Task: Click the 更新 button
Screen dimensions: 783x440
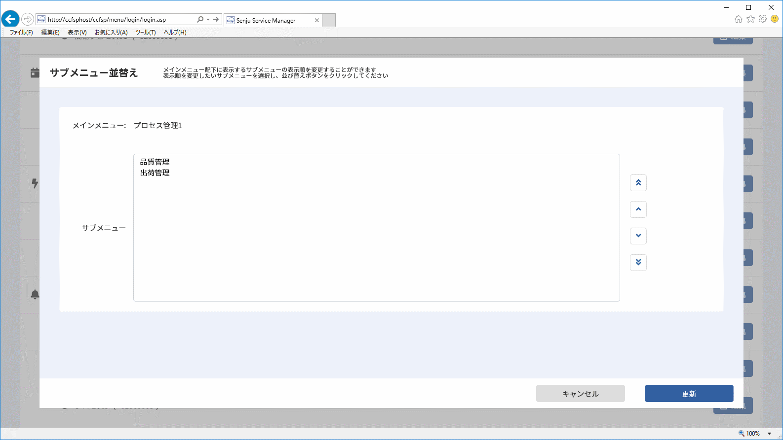Action: (689, 394)
